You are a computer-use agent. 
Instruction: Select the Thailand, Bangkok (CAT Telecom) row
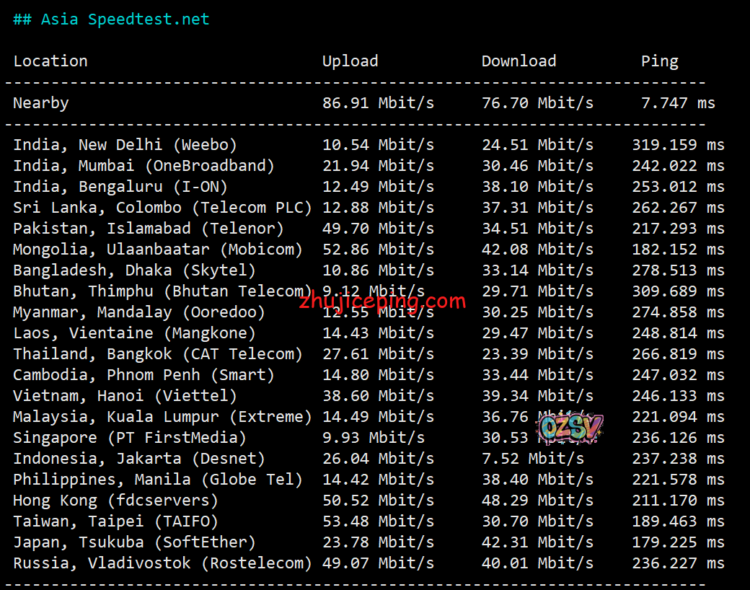(x=157, y=354)
